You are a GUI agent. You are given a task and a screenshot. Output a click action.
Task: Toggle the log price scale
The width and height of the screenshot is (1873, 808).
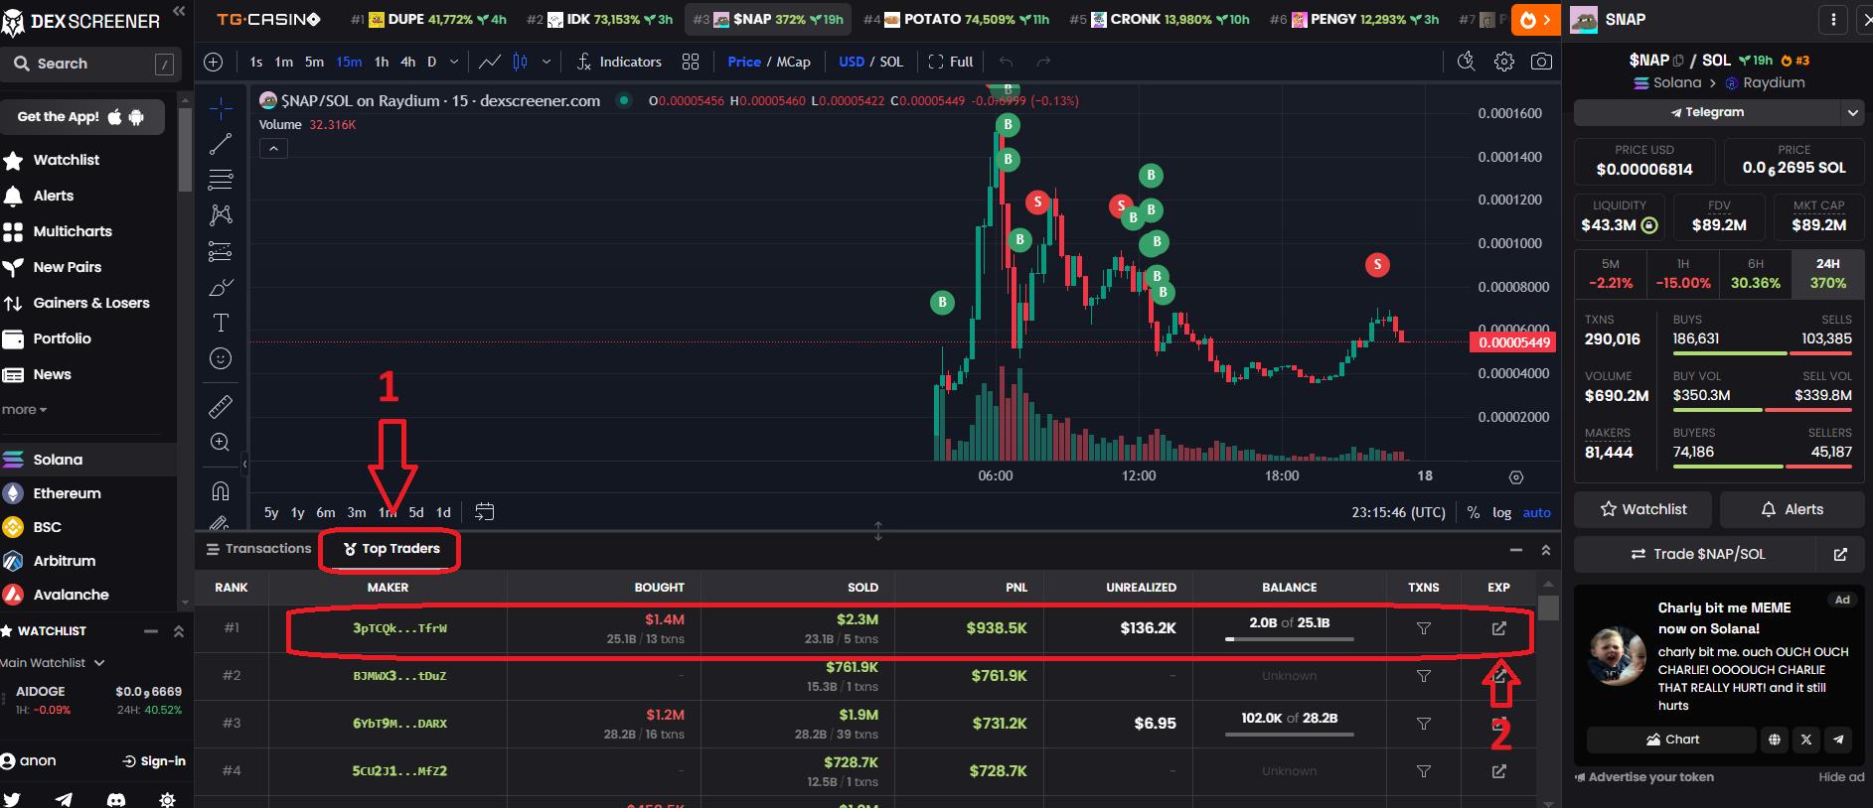pos(1501,512)
